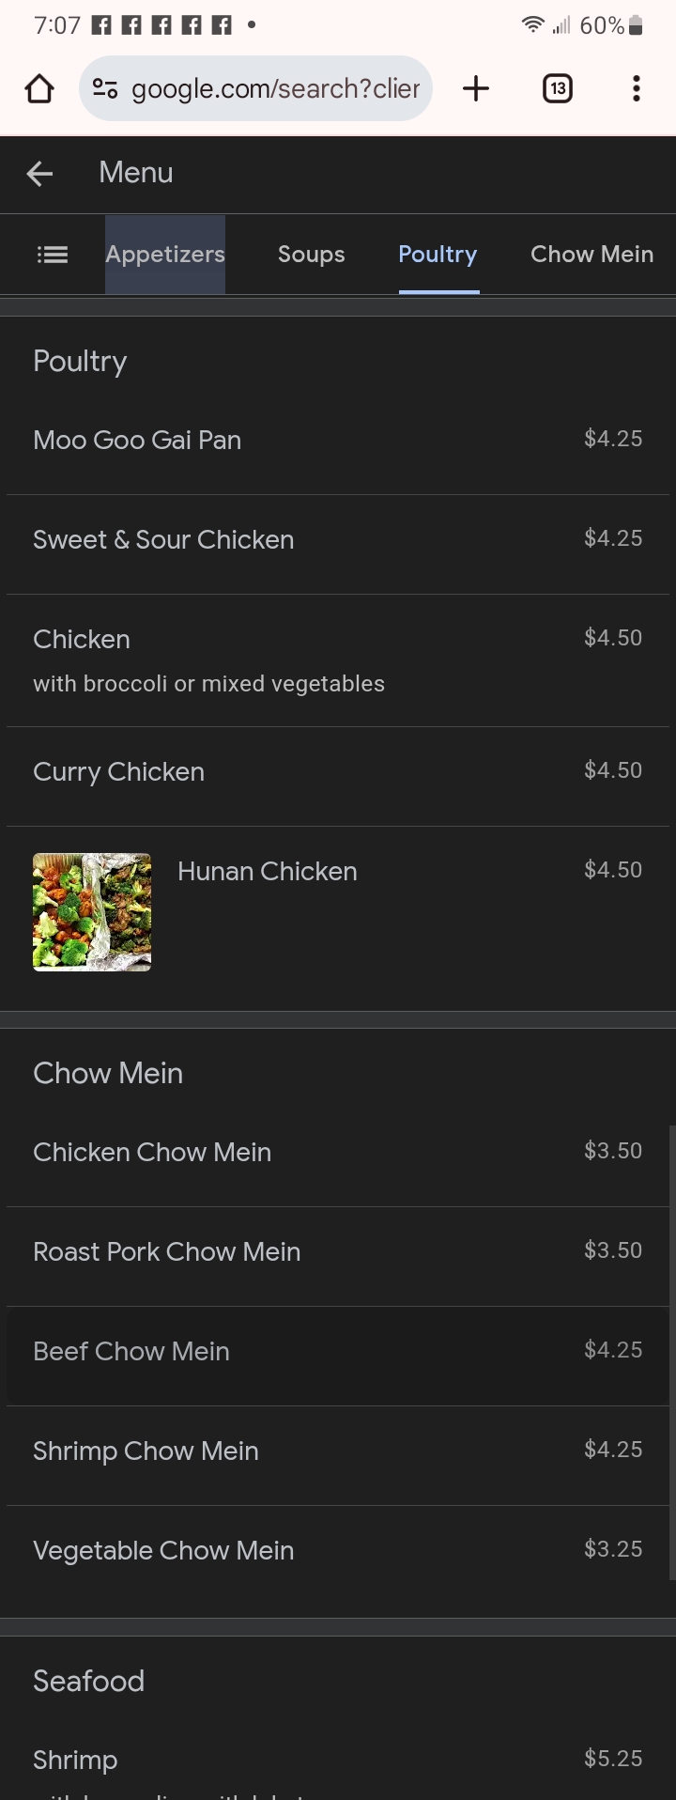
Task: Jump to the Chow Mein tab
Action: point(591,255)
